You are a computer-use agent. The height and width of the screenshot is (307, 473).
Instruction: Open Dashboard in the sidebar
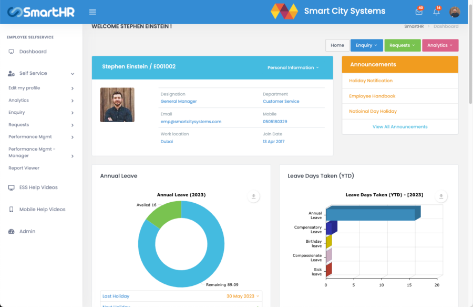(33, 52)
